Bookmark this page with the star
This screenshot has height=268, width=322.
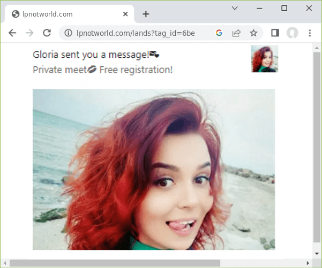coord(253,33)
